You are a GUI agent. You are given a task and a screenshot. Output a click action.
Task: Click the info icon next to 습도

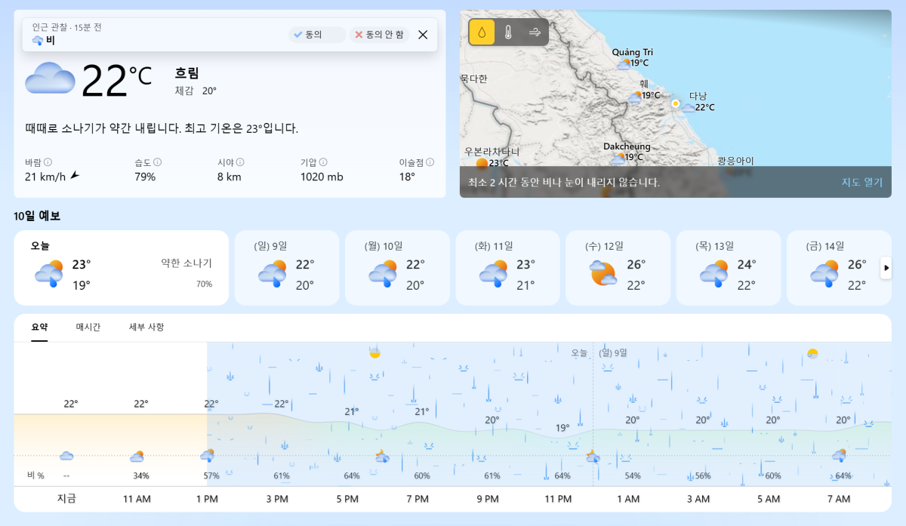158,162
